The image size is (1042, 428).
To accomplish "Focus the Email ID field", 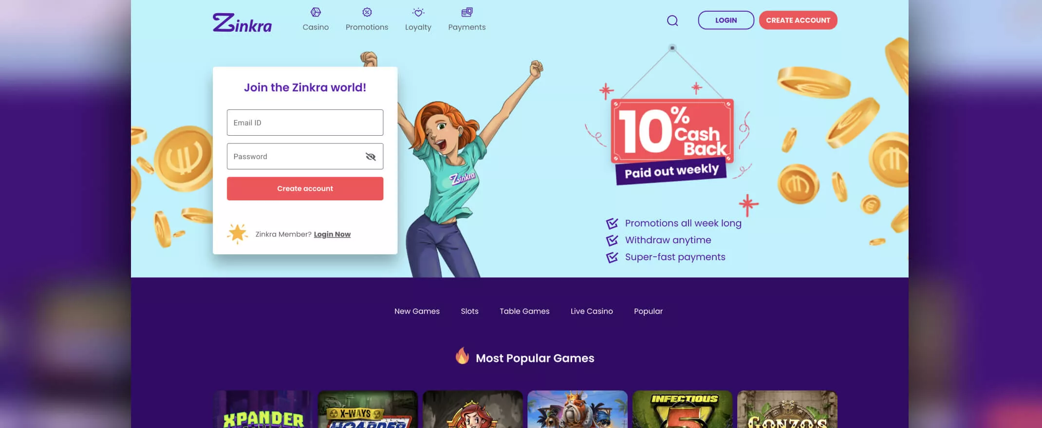I will [x=305, y=123].
